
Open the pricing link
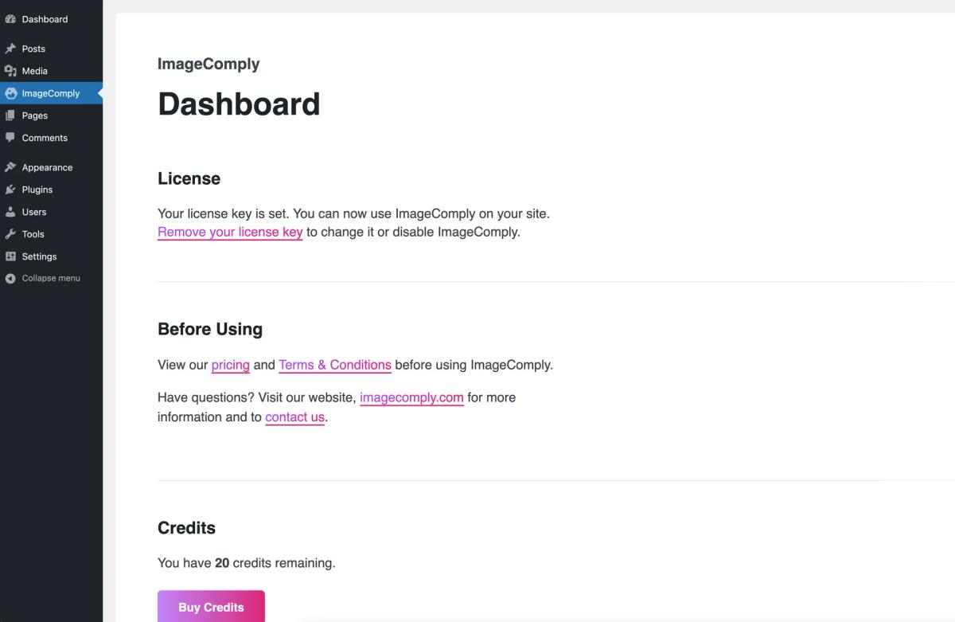coord(231,365)
